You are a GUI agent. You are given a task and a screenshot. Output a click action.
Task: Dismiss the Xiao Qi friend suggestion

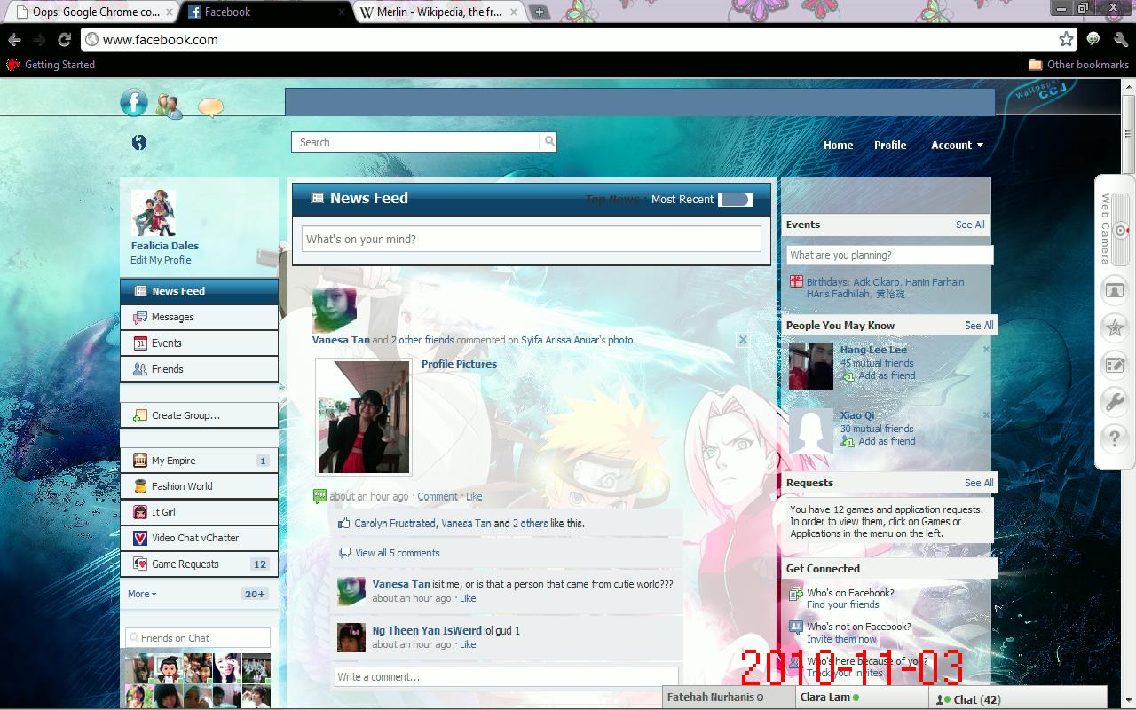point(986,415)
